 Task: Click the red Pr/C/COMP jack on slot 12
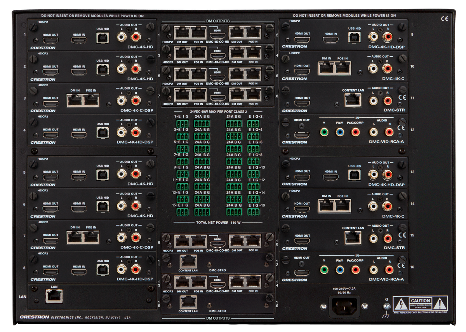click(355, 132)
